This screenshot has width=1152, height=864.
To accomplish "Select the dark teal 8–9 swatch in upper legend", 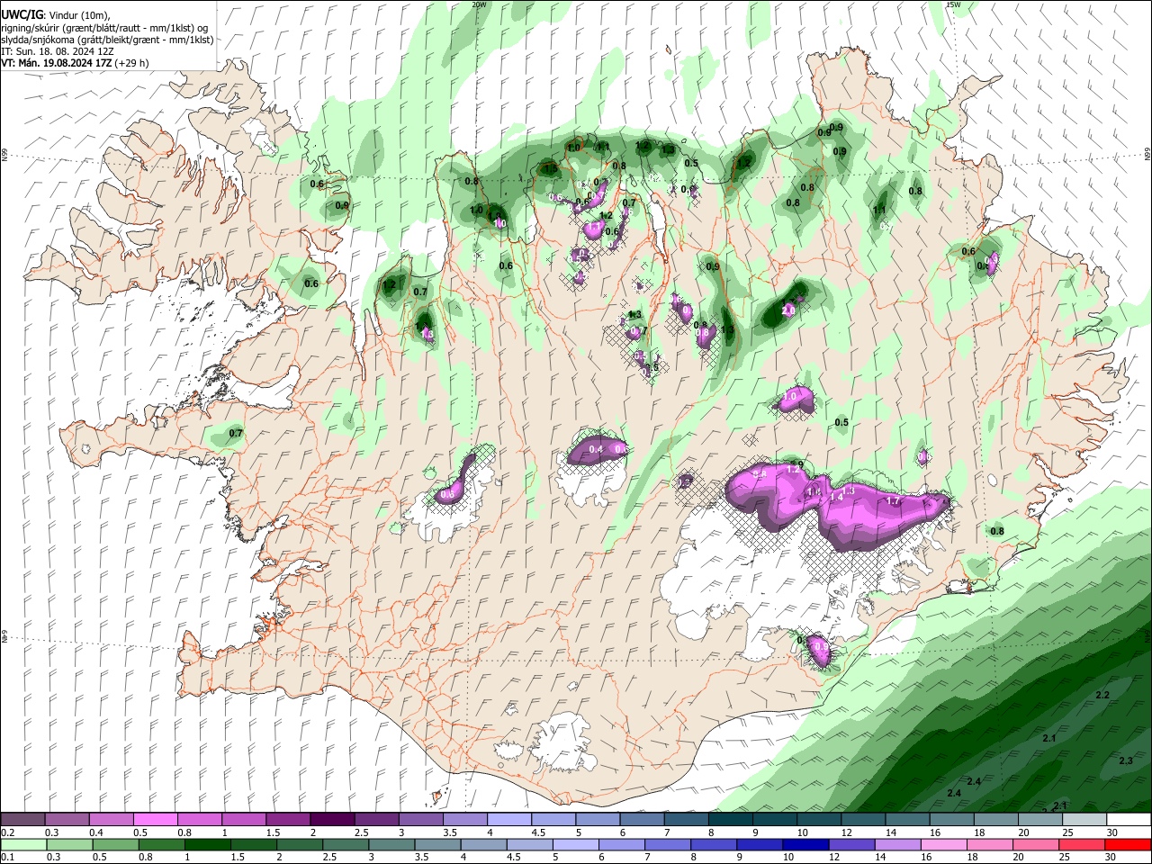I will [x=731, y=820].
